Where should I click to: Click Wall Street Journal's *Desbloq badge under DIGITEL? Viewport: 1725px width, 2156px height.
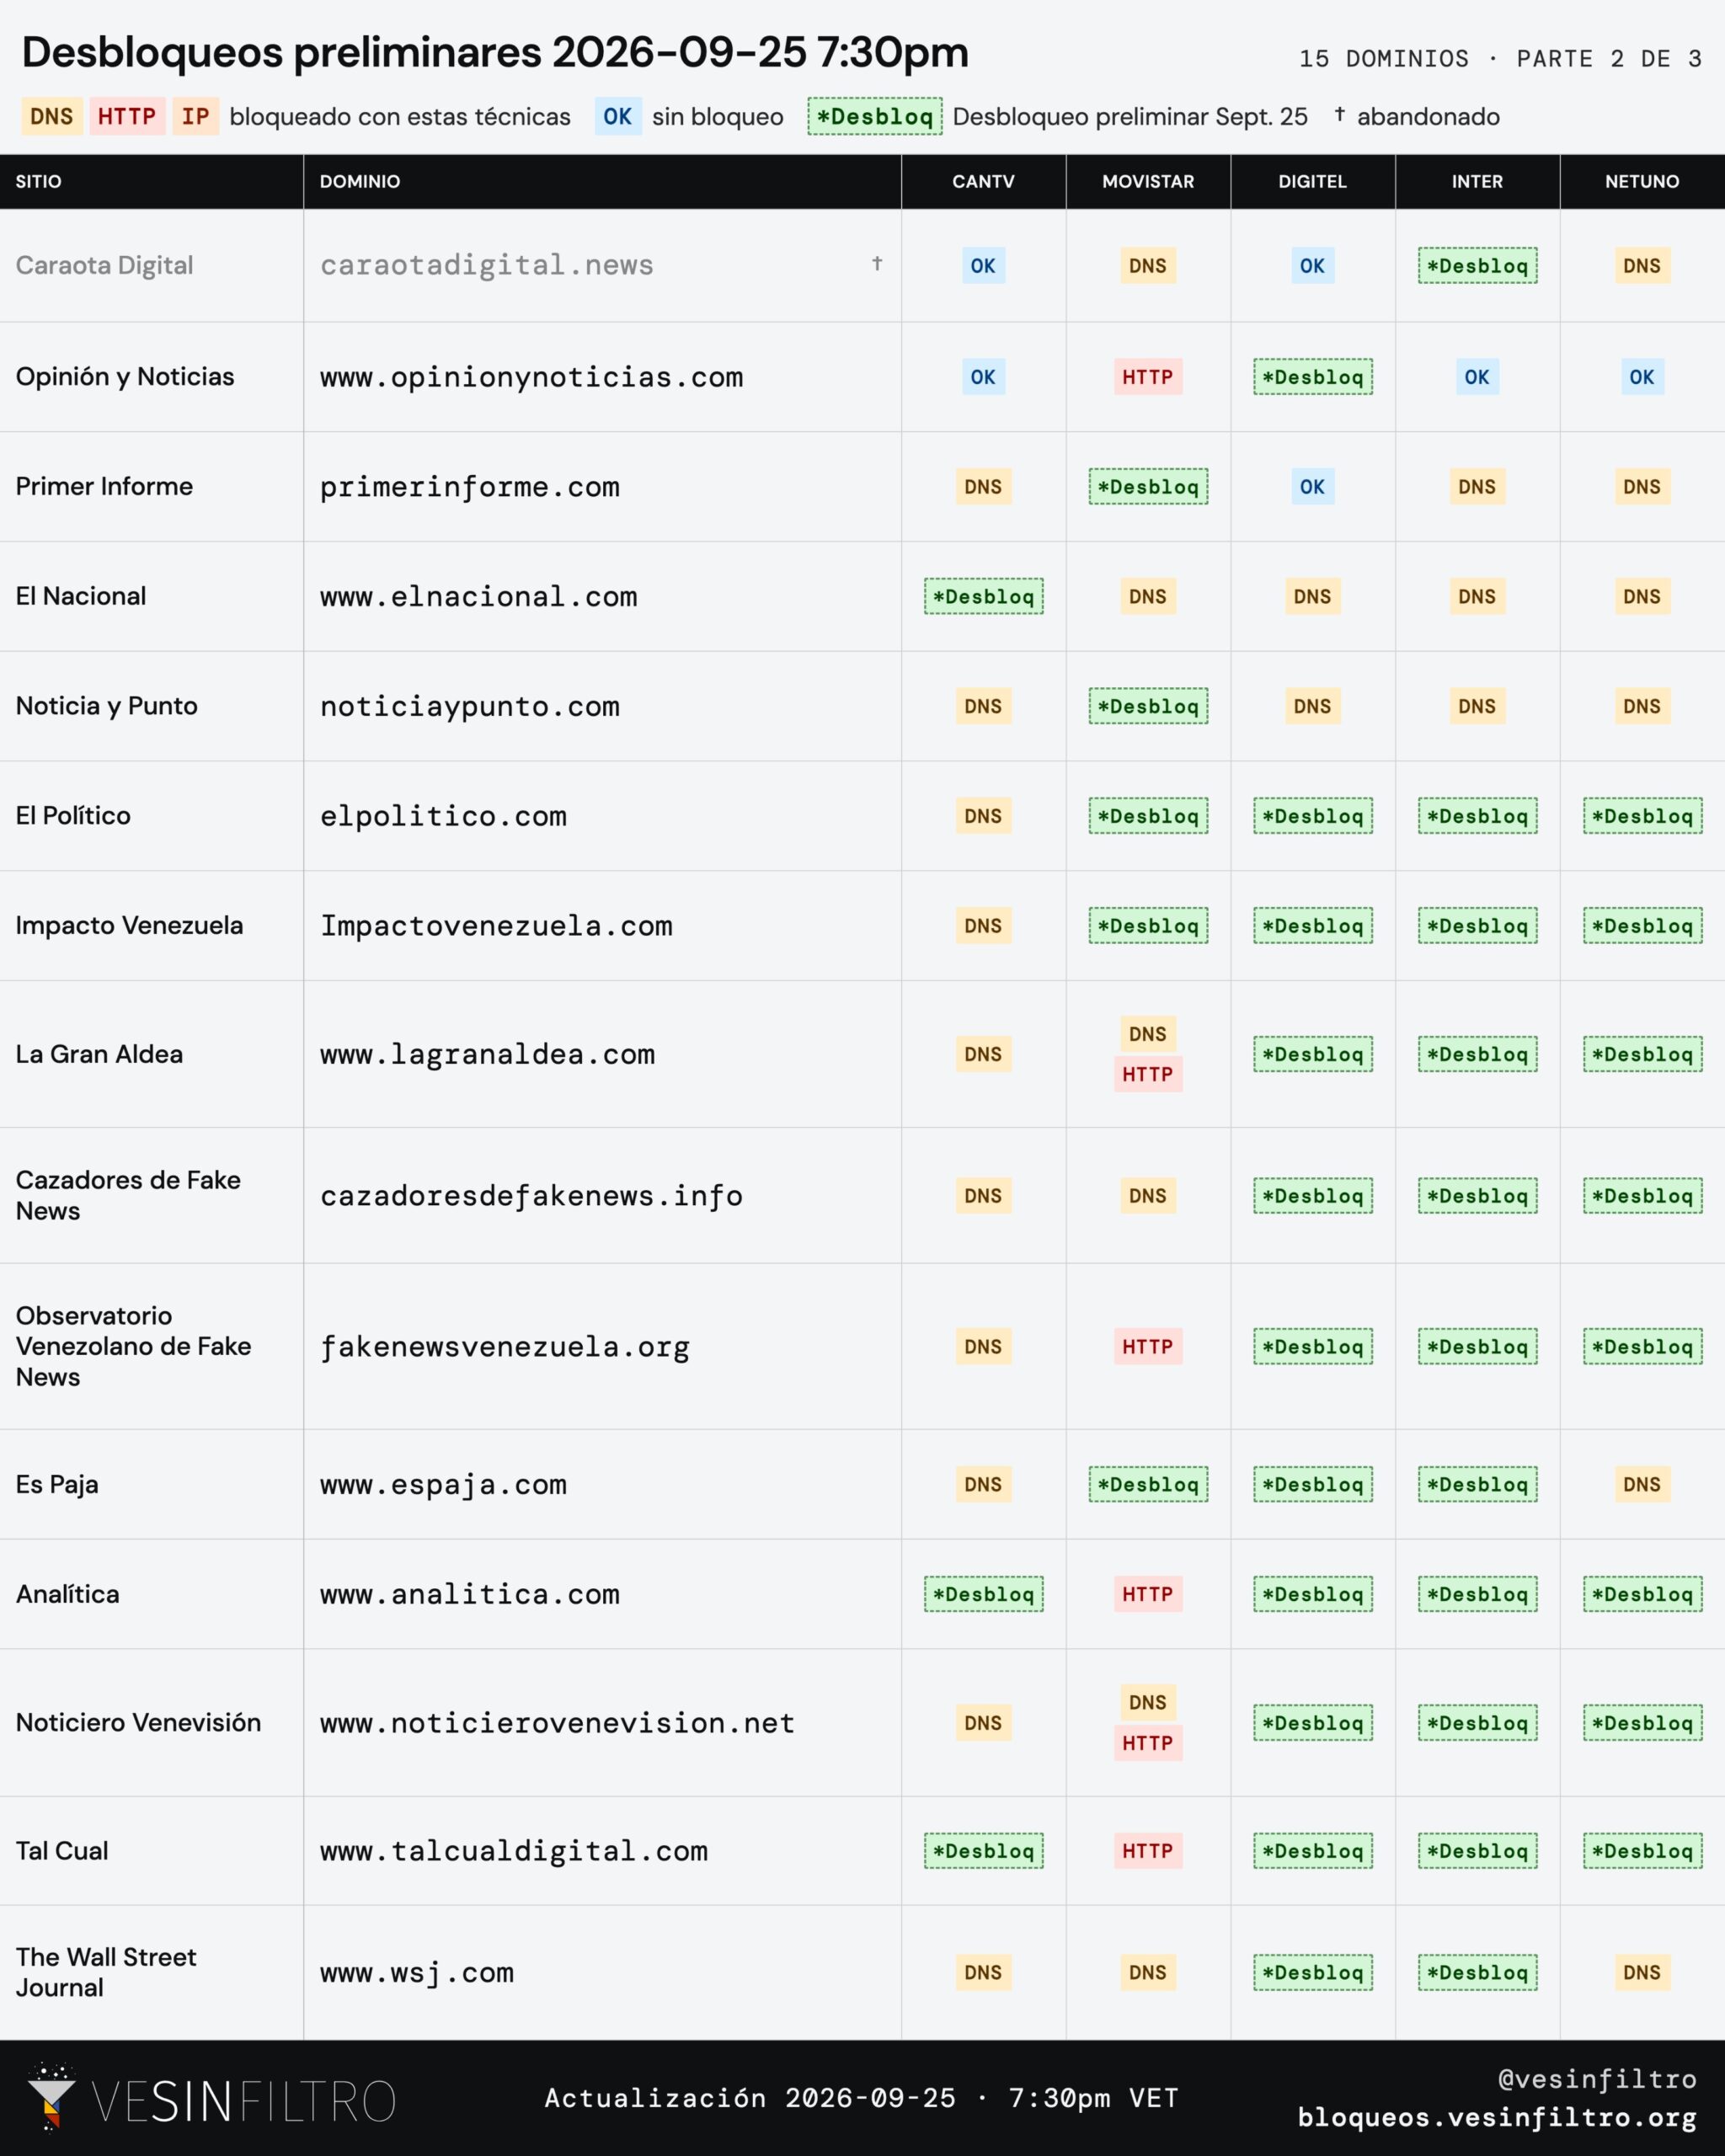coord(1312,1973)
